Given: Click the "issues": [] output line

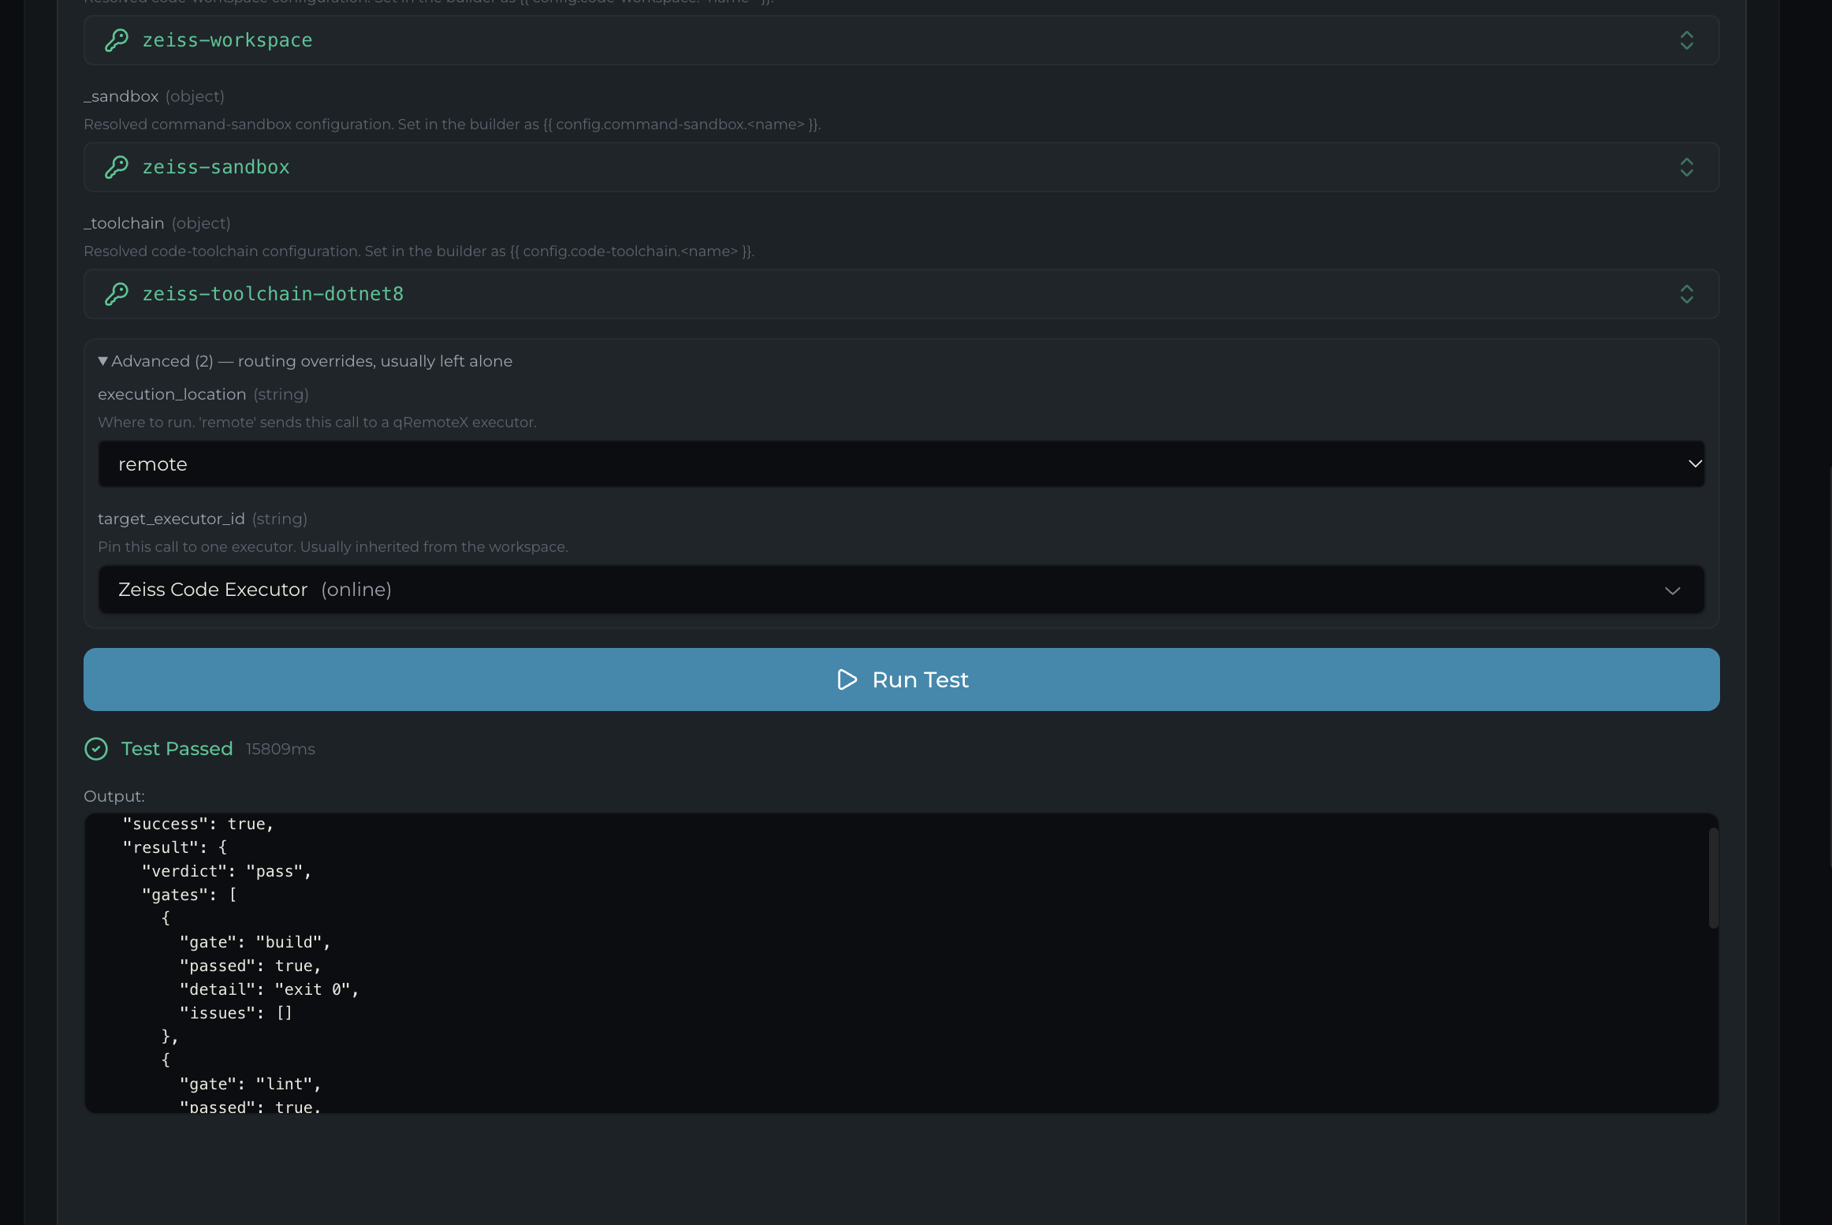Looking at the screenshot, I should (236, 1013).
